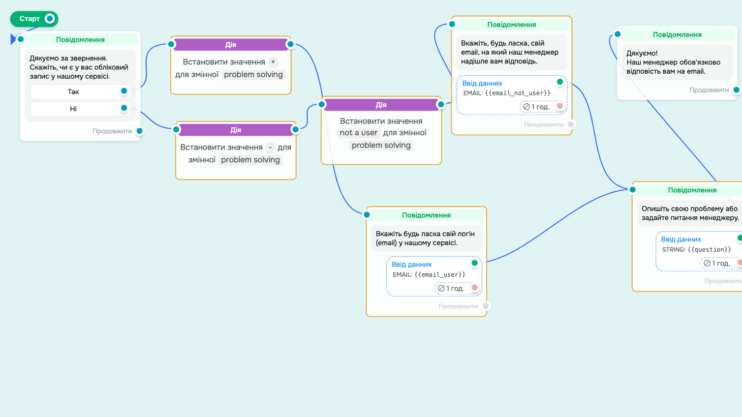Select the input connector of the Дякуємо! Наш менеджер message

click(618, 34)
